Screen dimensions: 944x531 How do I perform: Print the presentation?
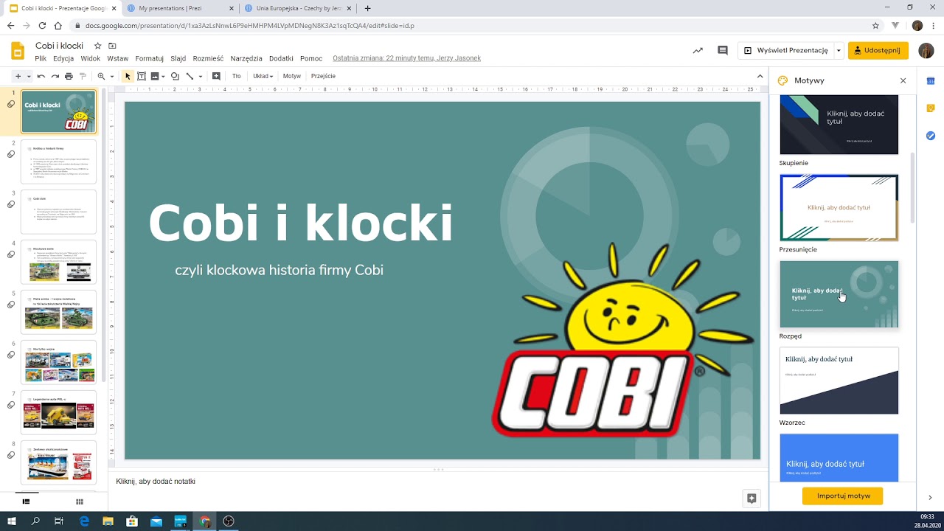[69, 76]
